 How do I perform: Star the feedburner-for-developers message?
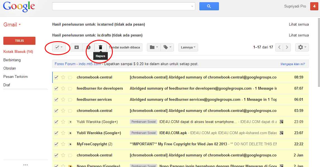click(63, 88)
